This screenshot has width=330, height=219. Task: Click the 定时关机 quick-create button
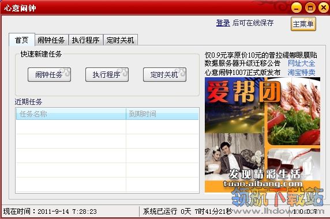pos(164,74)
